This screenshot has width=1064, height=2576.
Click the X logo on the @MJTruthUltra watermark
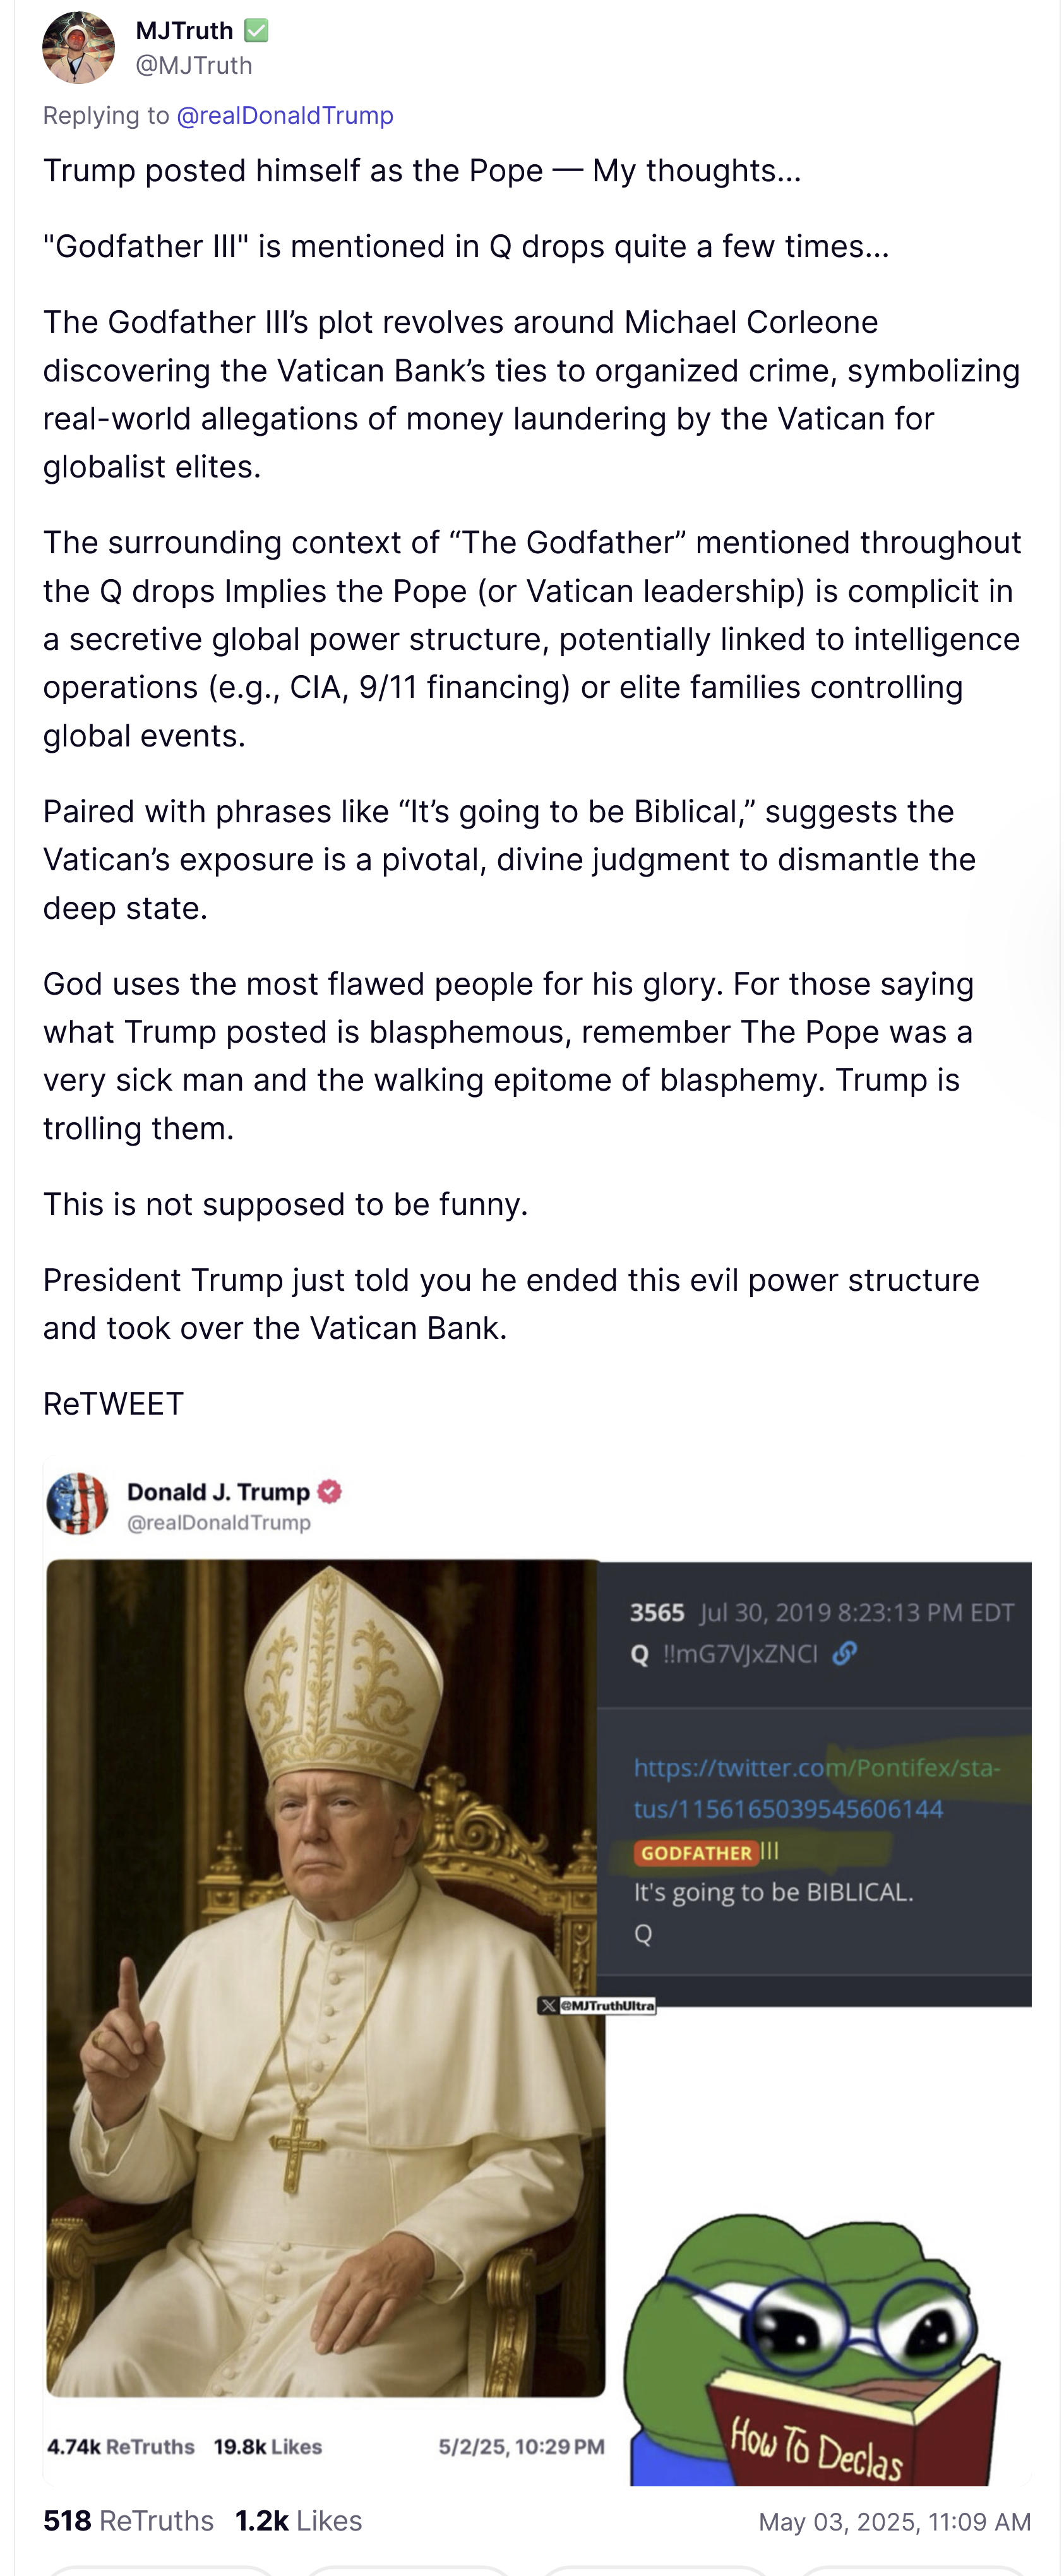[x=549, y=2005]
